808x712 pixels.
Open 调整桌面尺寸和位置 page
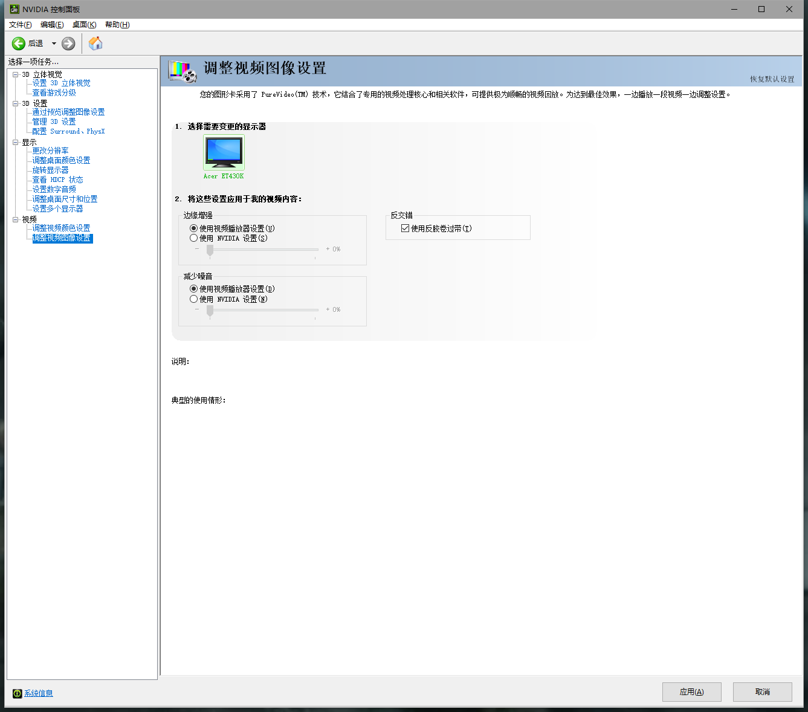click(x=65, y=199)
